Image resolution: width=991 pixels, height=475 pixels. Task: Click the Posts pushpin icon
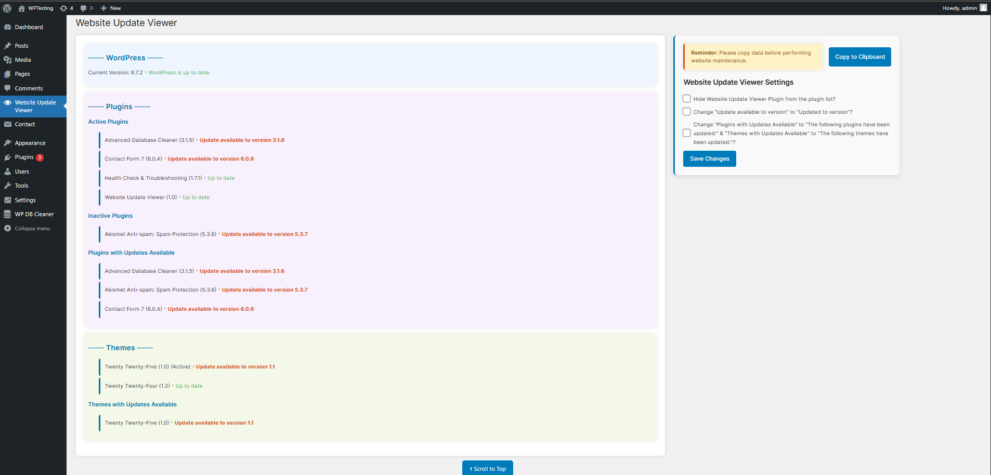coord(7,46)
